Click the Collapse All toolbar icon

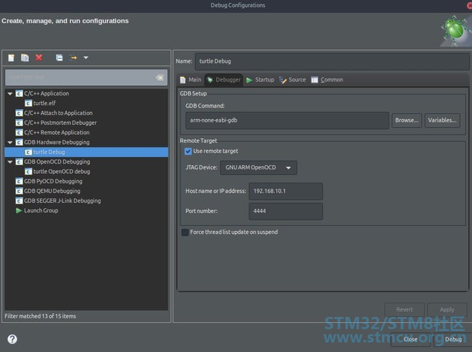coord(59,58)
